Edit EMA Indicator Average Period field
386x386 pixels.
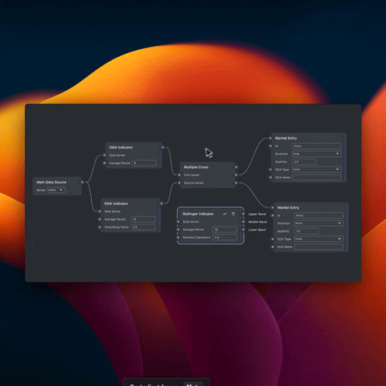click(143, 220)
